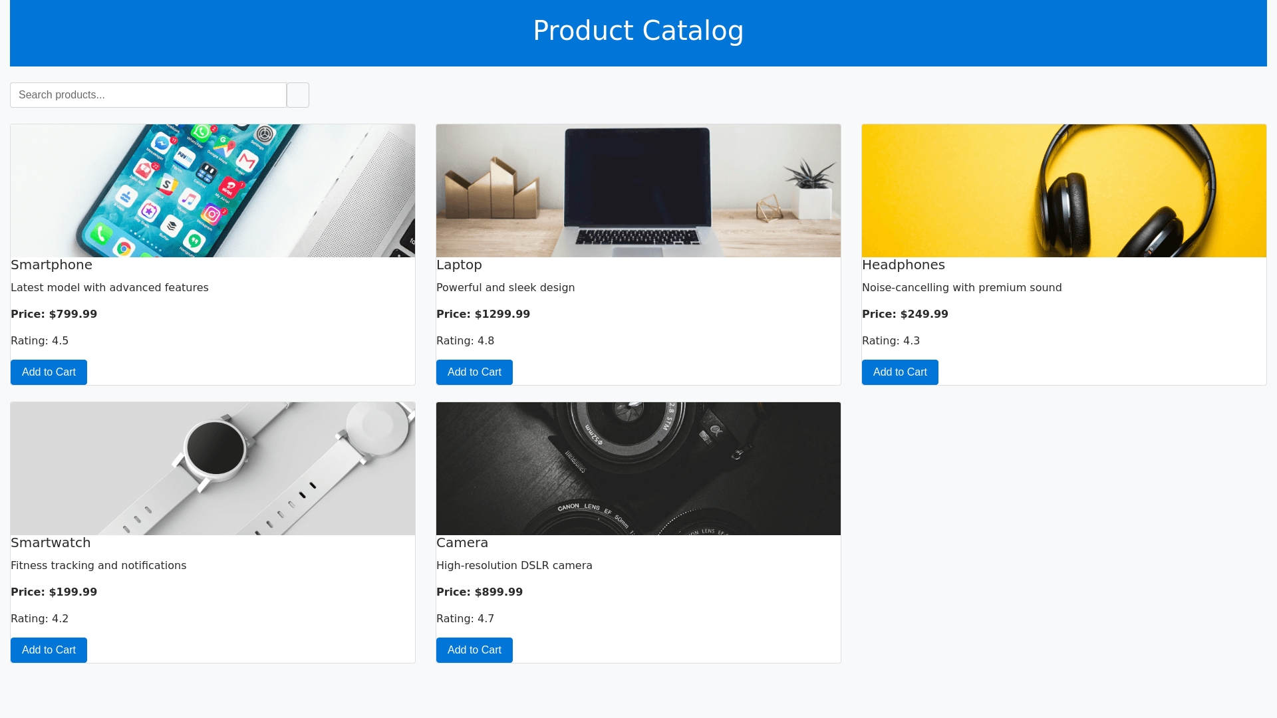Click the Camera rating 4.7 text

click(465, 618)
